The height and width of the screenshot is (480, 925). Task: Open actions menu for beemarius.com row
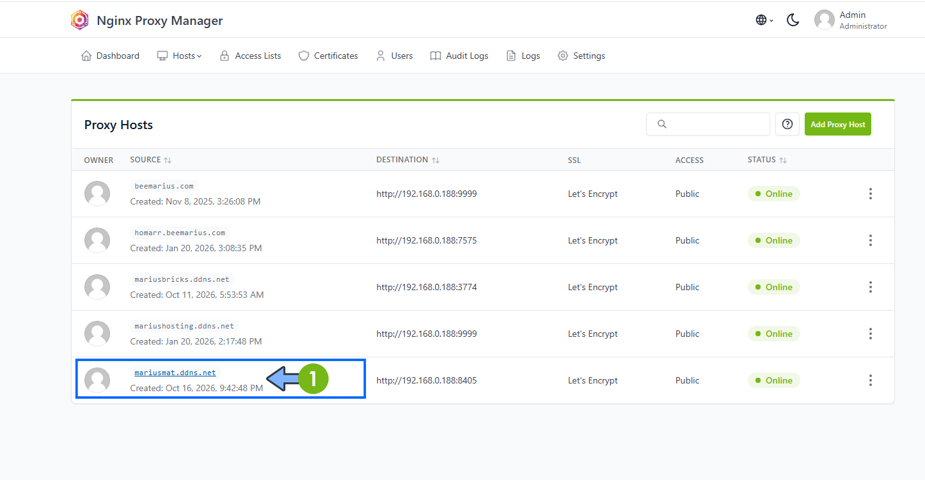(871, 194)
